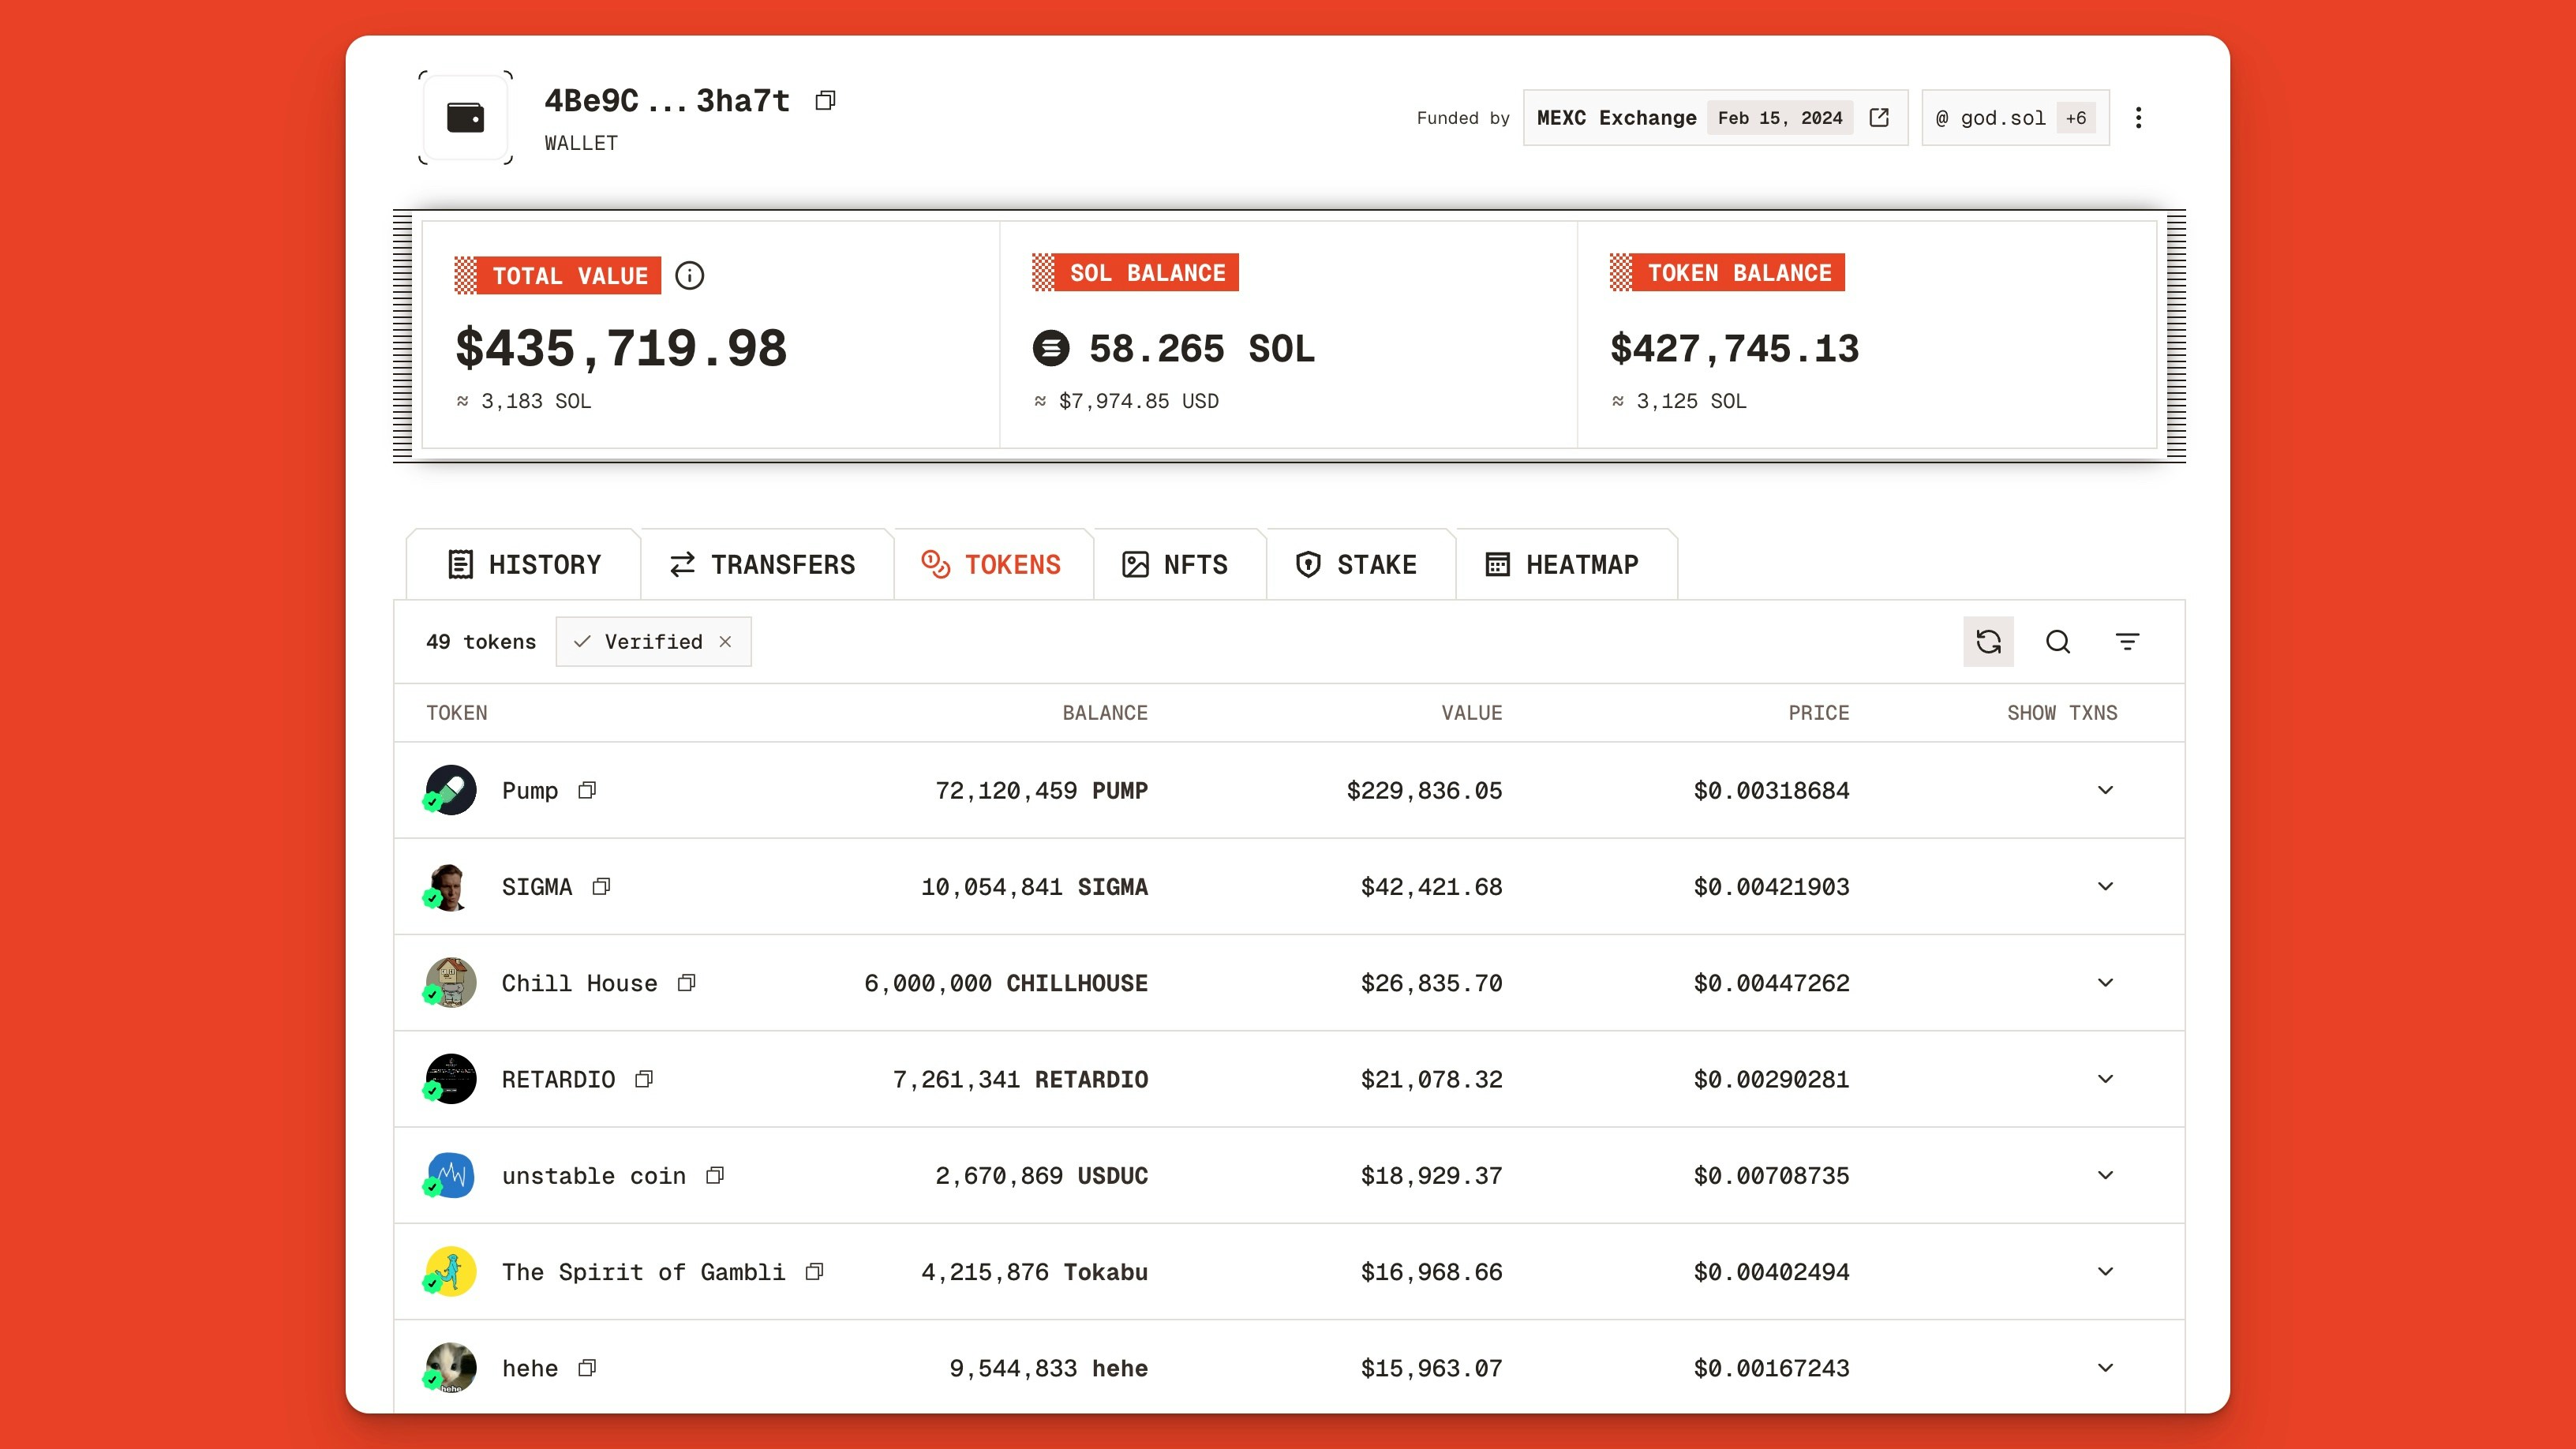Open the MEXC Exchange funding link externally
This screenshot has height=1449, width=2576.
(x=1879, y=117)
